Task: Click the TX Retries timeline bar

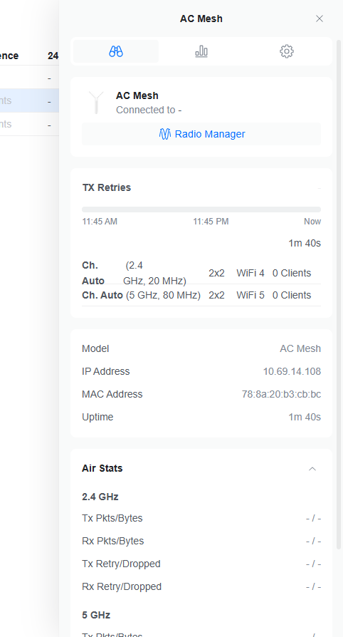Action: 201,209
